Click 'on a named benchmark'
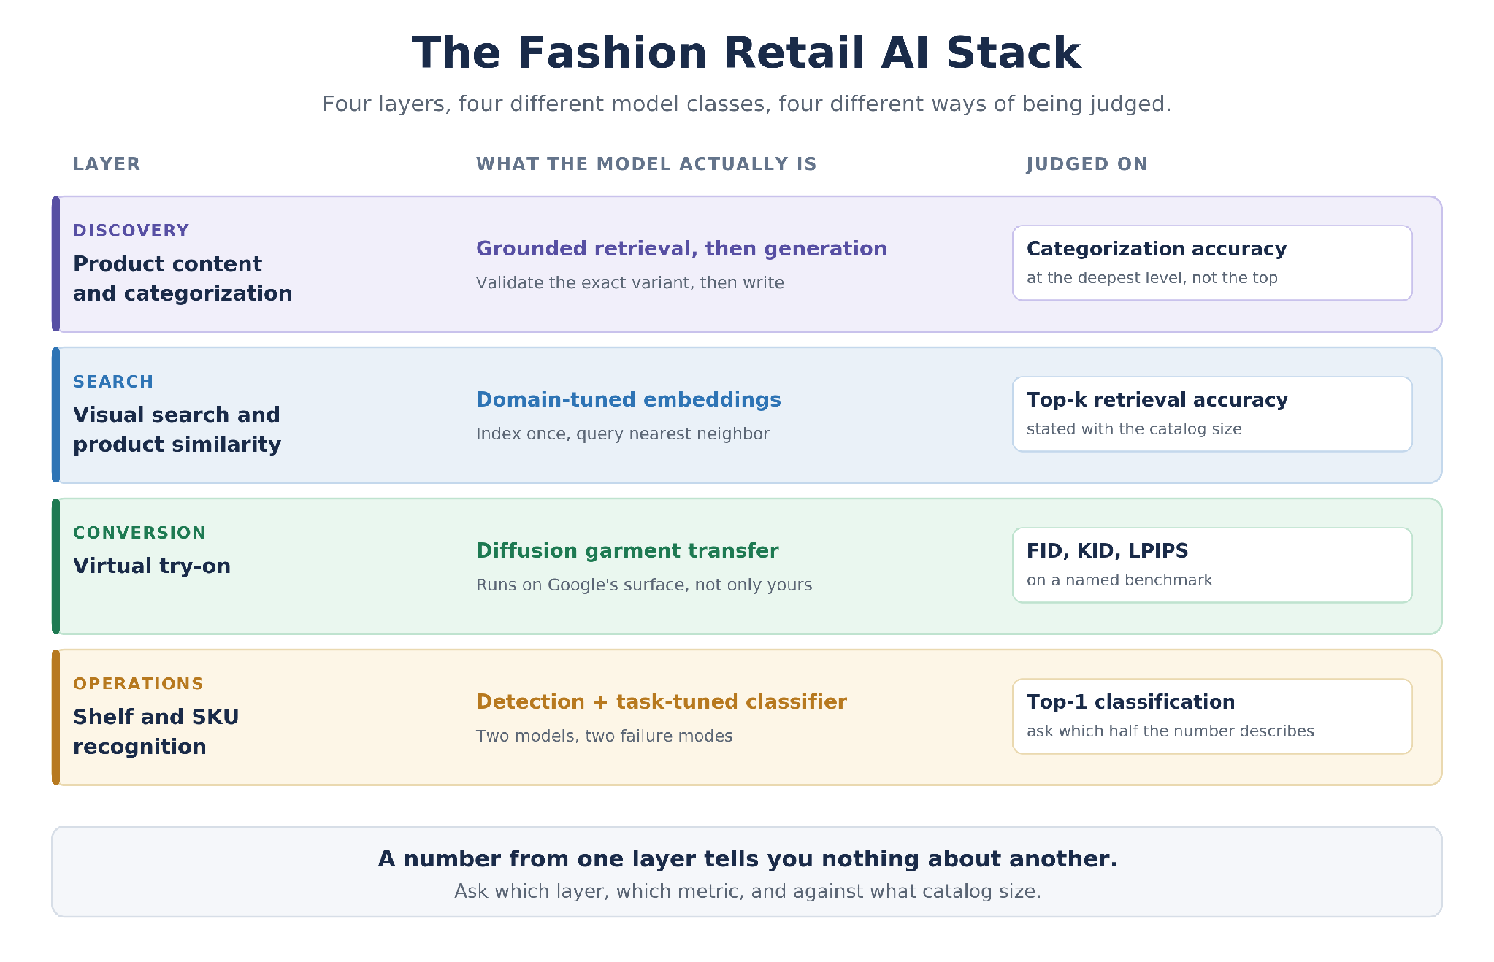This screenshot has height=962, width=1494. click(x=1119, y=580)
